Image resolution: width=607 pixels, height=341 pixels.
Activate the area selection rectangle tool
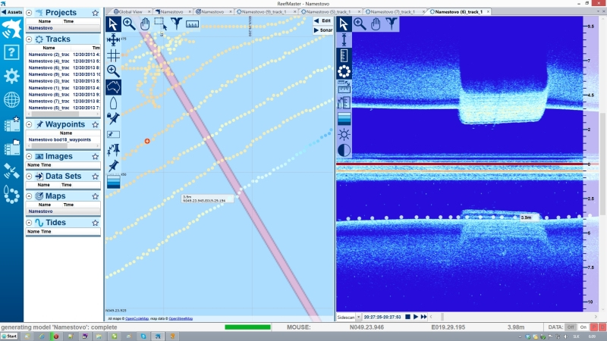pyautogui.click(x=160, y=23)
